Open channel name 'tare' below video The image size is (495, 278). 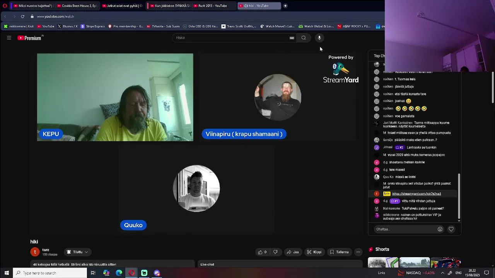(46, 250)
